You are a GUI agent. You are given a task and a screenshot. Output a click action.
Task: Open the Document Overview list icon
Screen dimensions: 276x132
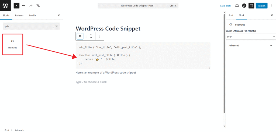coord(38,6)
